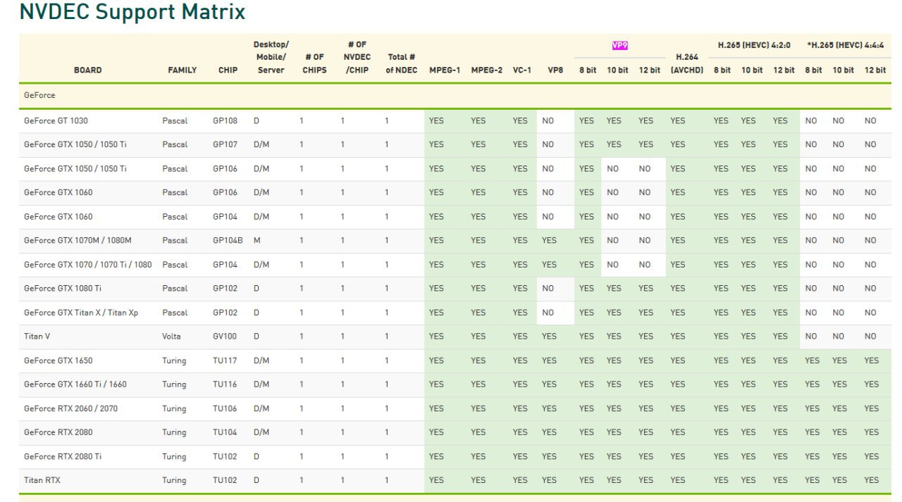Select the GeForce GT 1030 board name
902x502 pixels.
pyautogui.click(x=56, y=120)
